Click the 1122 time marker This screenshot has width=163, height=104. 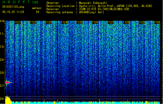tap(33, 22)
